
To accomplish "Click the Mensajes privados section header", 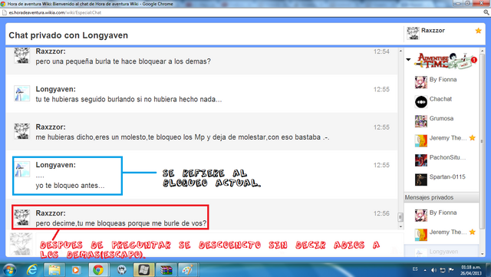I will pos(442,197).
